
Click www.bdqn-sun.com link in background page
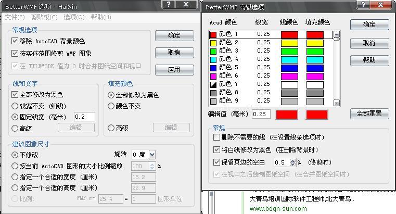click(x=278, y=209)
